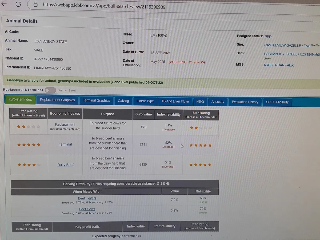The image size is (320, 240).
Task: Open the TB And Liver Fluke tab
Action: point(175,101)
